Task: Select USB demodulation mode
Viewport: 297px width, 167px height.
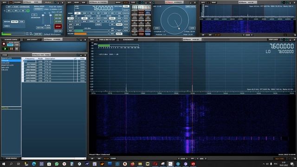Action: [x=119, y=13]
